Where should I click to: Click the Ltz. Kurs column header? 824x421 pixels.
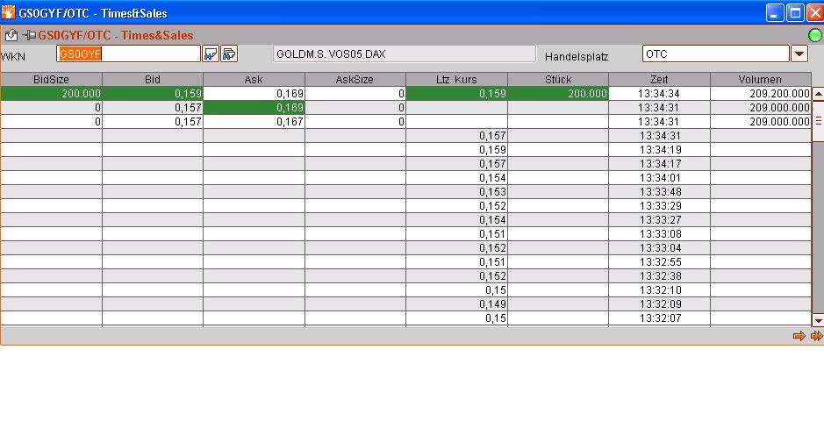[456, 80]
